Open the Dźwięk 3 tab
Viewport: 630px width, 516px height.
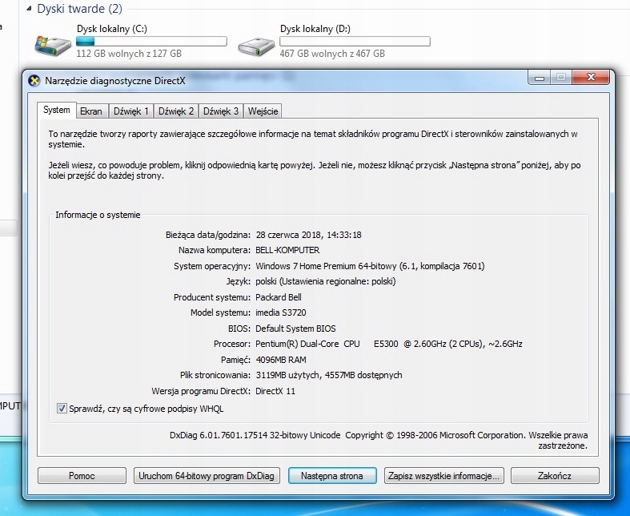(x=221, y=111)
